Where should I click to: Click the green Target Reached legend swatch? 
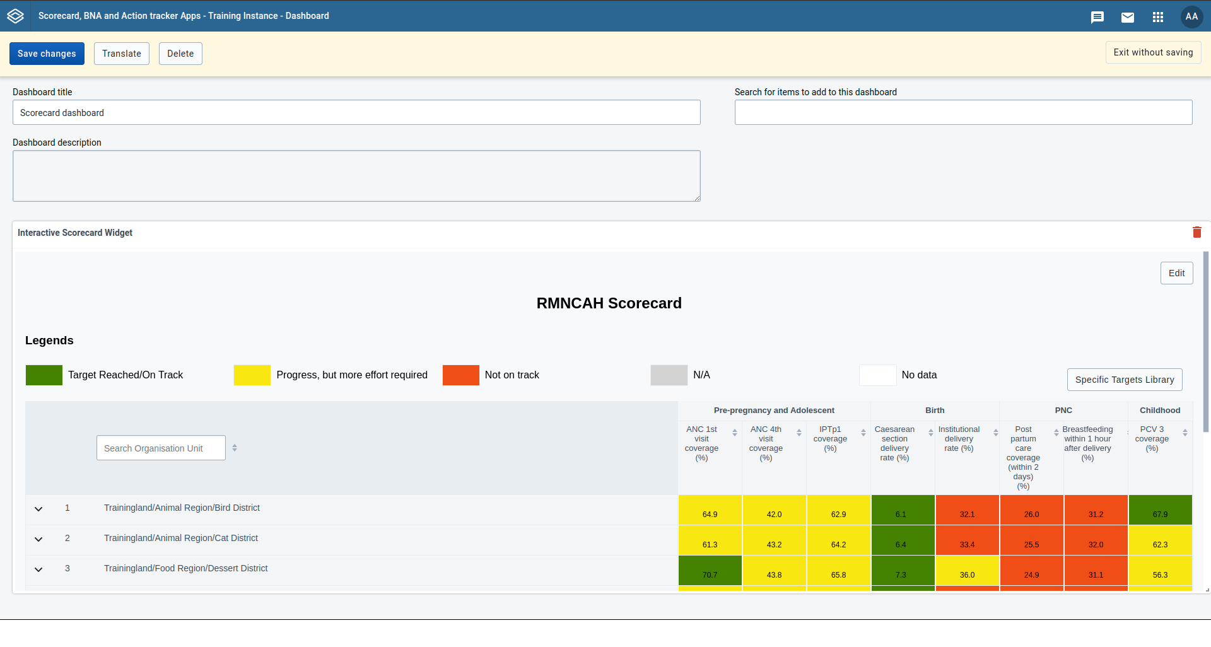[x=44, y=375]
